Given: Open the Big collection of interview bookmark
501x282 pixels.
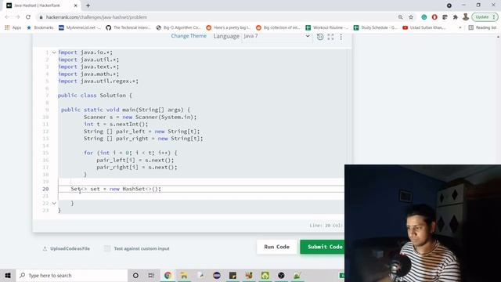Looking at the screenshot, I should click(279, 27).
